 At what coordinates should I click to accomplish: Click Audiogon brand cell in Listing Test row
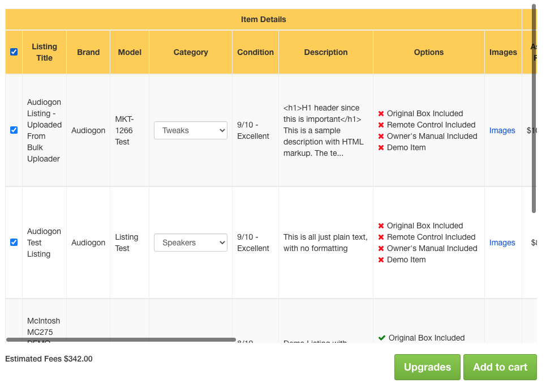[x=88, y=243]
